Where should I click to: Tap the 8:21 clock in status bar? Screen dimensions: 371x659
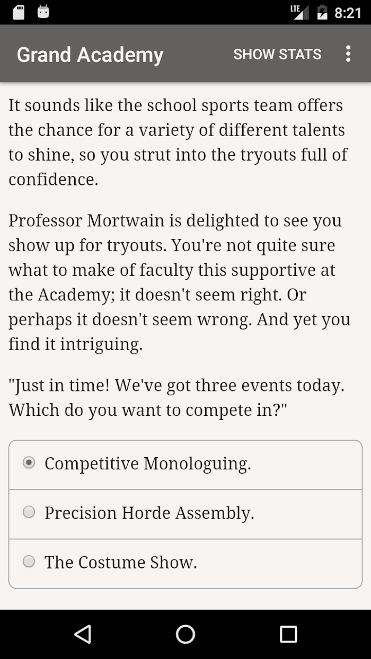(x=348, y=13)
